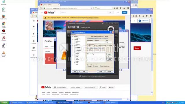Screen dimensions: 185x104
Task: Collapse the Connection tree node in PuTTY
Action: [73, 55]
